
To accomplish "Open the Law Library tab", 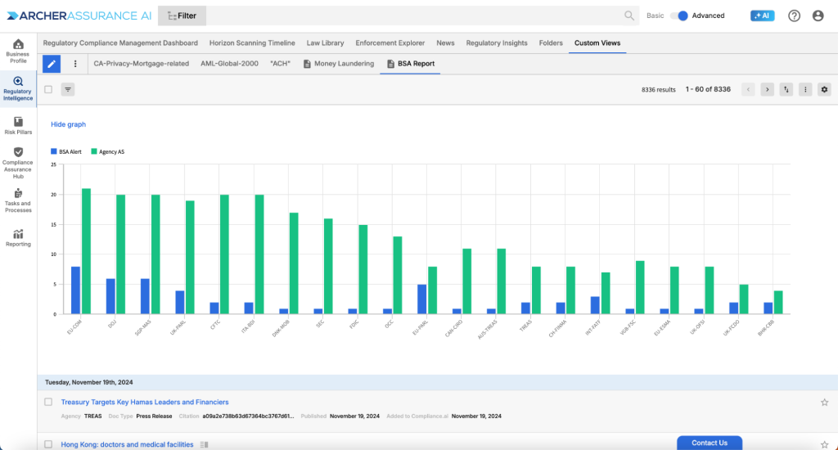I will (x=325, y=43).
